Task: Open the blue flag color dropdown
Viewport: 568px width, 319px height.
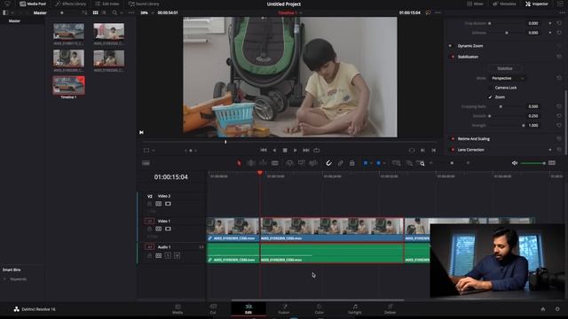Action: 371,163
